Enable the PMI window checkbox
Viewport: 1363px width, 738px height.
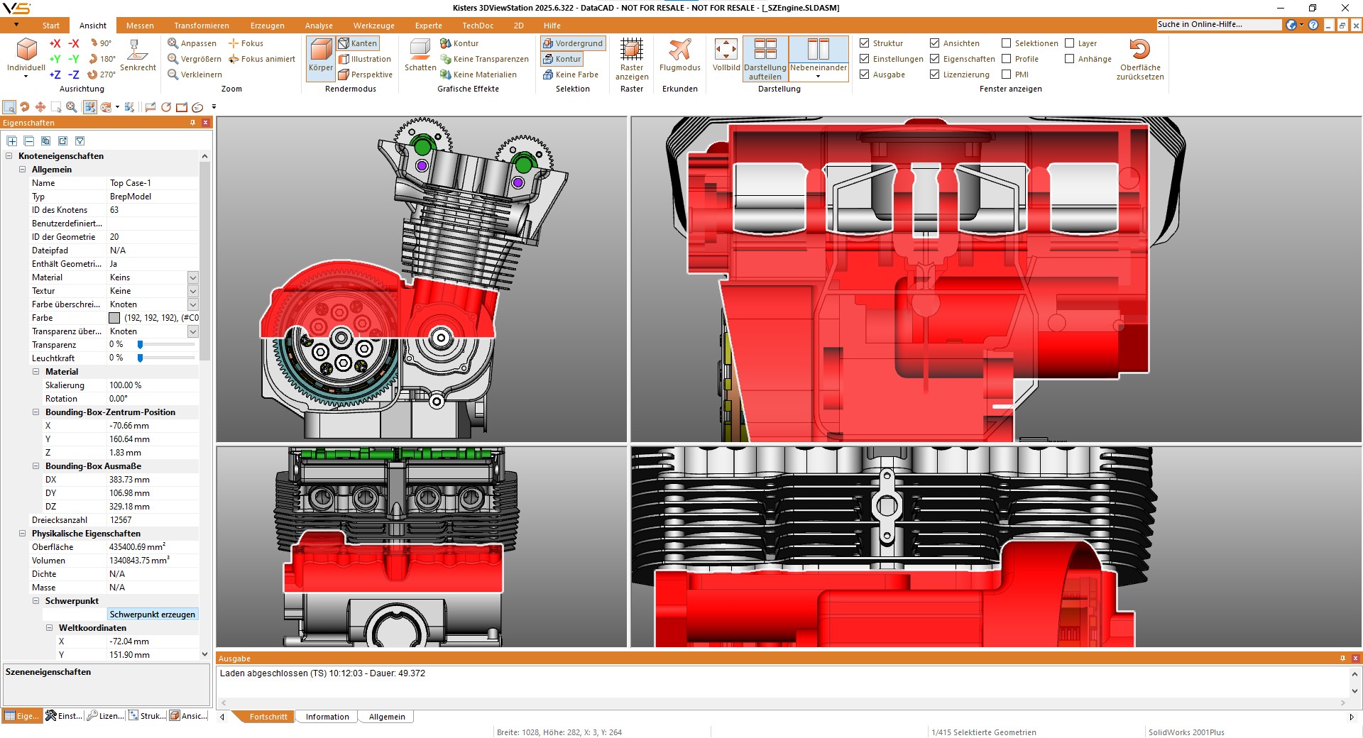click(1006, 75)
